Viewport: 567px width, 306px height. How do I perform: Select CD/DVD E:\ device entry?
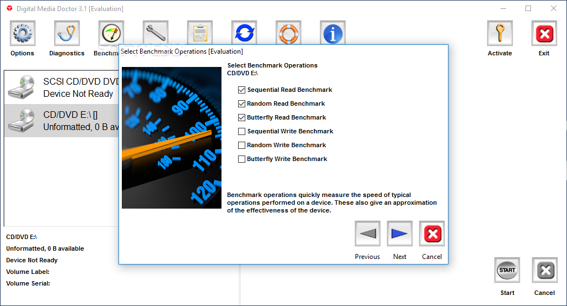coord(62,121)
